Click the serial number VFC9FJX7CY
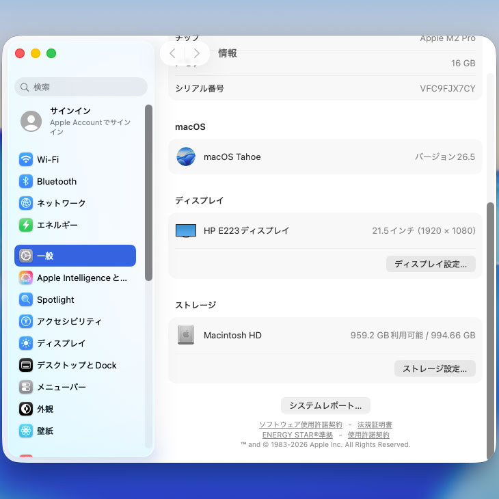This screenshot has height=499, width=499. point(448,88)
